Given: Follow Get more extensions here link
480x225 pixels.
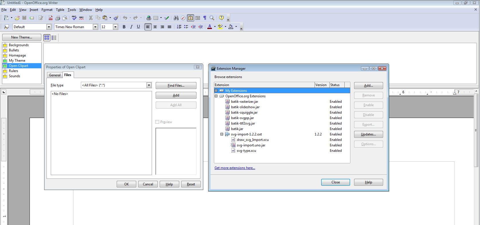Looking at the screenshot, I should pos(235,168).
